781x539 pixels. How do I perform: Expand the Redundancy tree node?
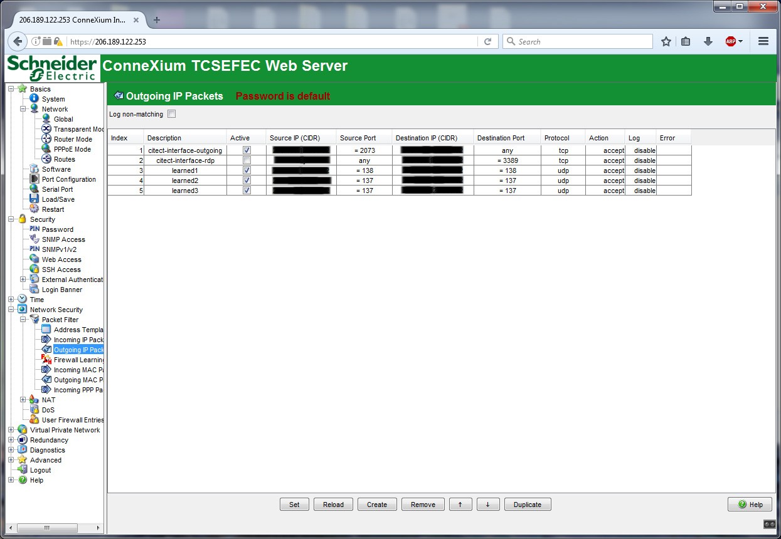(x=11, y=440)
